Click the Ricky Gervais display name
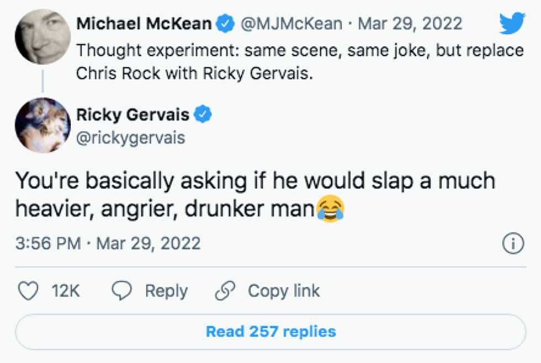 coord(132,115)
